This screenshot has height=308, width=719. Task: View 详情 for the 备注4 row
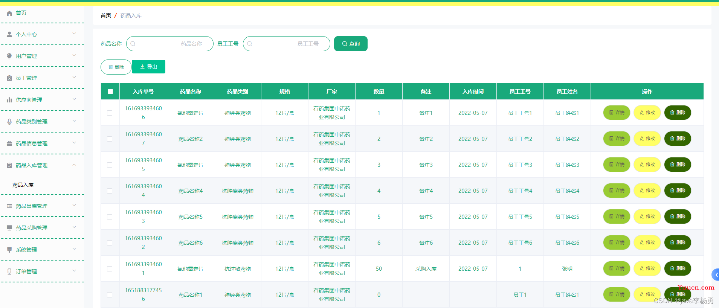617,191
